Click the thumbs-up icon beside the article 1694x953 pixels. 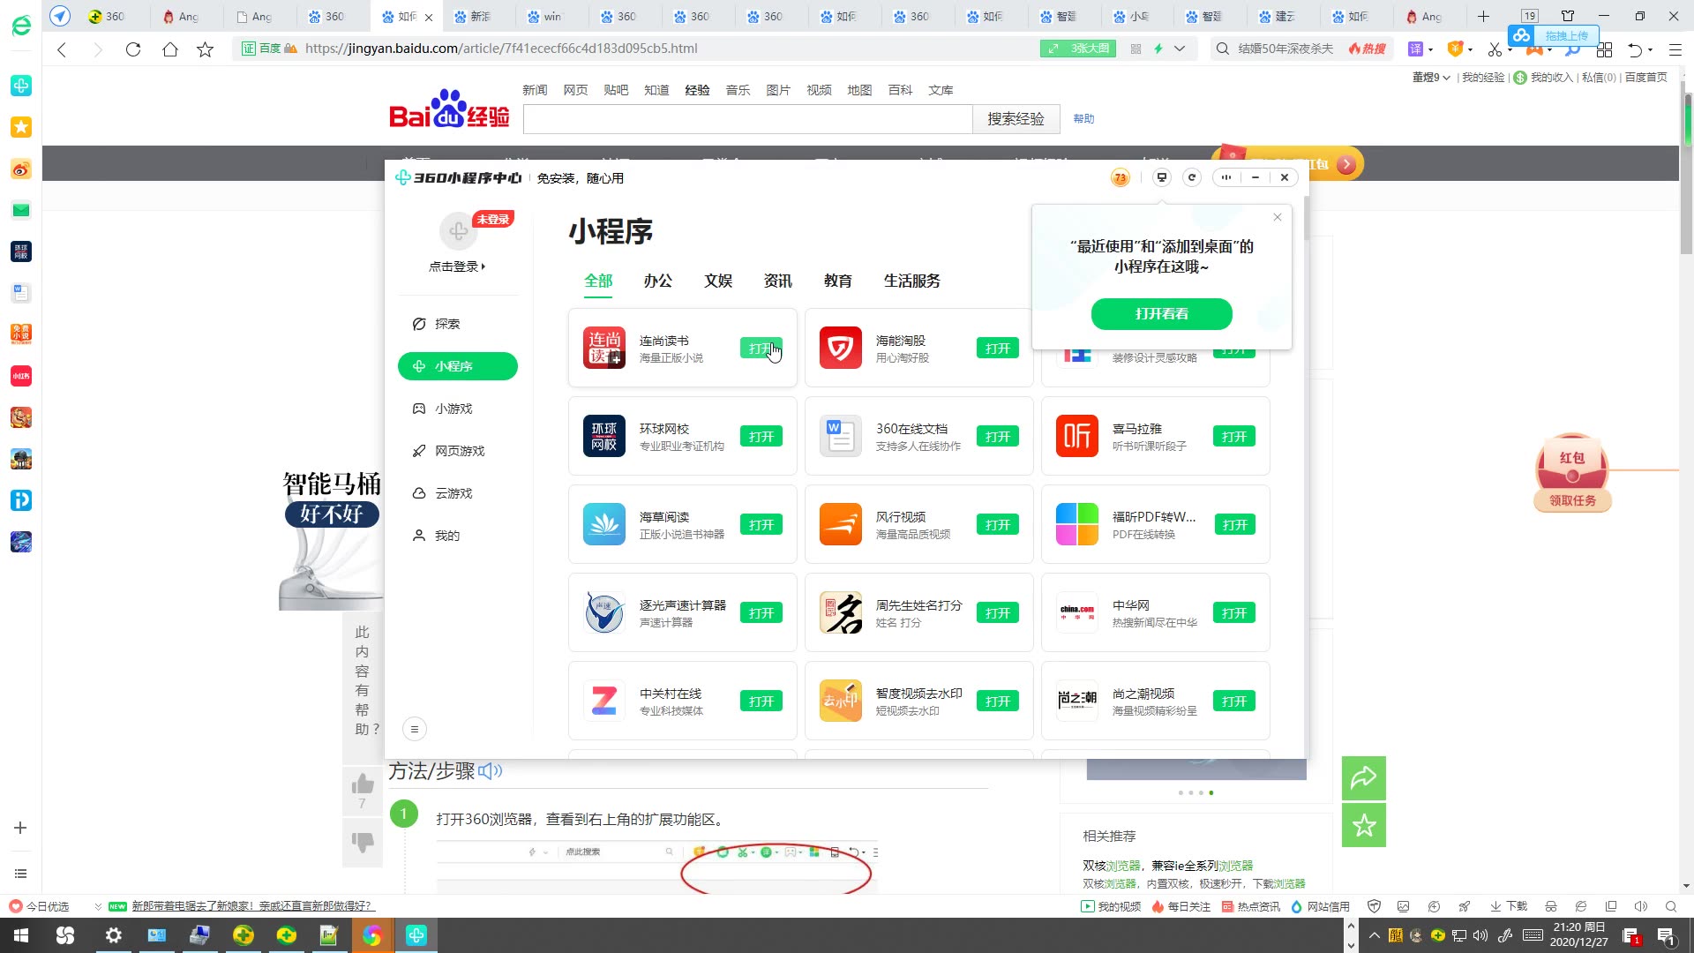pos(363,784)
